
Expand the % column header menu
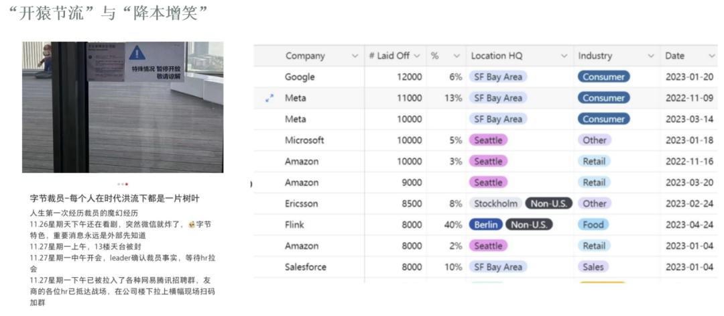[457, 56]
